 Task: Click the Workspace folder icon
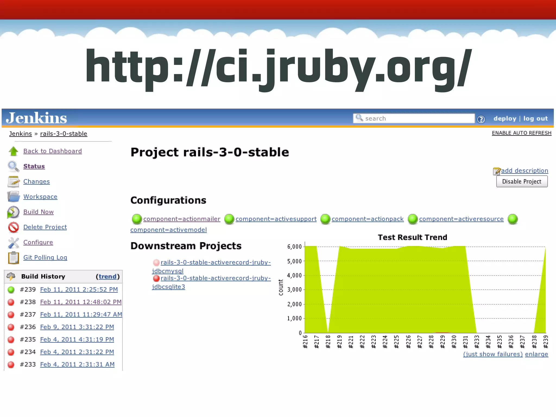tap(13, 197)
